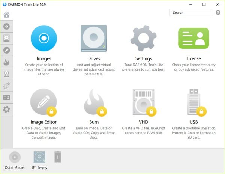225x174 pixels.
Task: Click the Images heading text
Action: tap(44, 58)
